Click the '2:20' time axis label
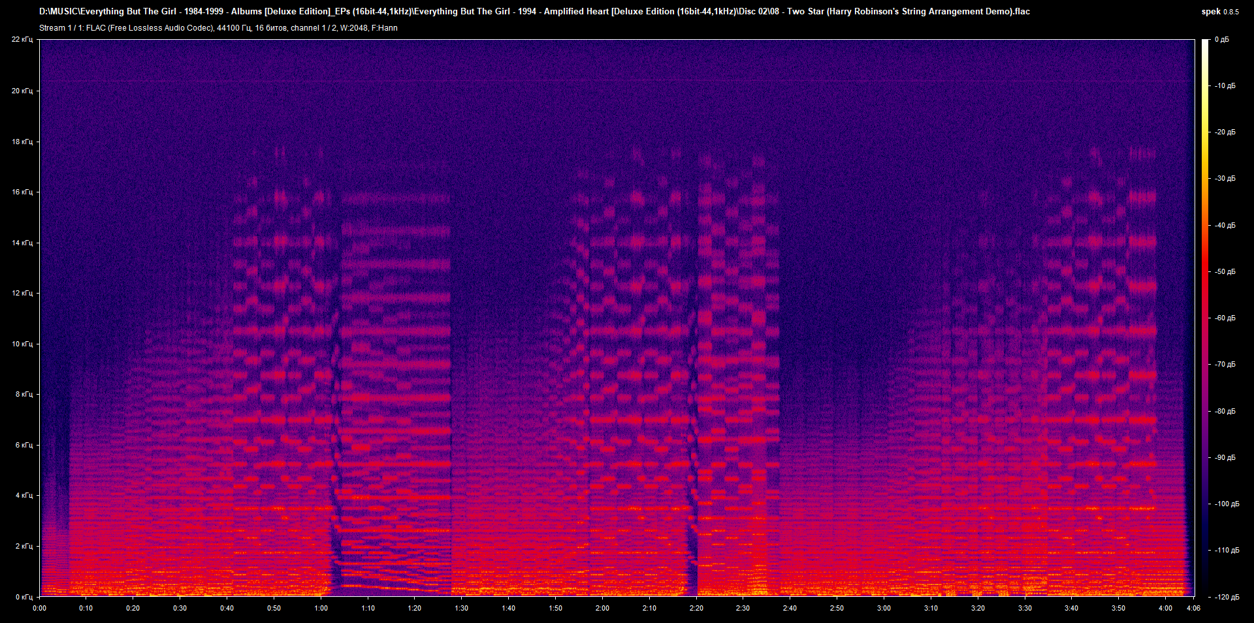This screenshot has height=623, width=1254. tap(697, 608)
